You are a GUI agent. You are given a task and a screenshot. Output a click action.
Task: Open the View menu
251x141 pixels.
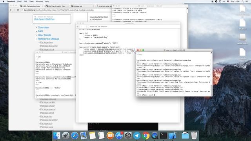coord(31,2)
